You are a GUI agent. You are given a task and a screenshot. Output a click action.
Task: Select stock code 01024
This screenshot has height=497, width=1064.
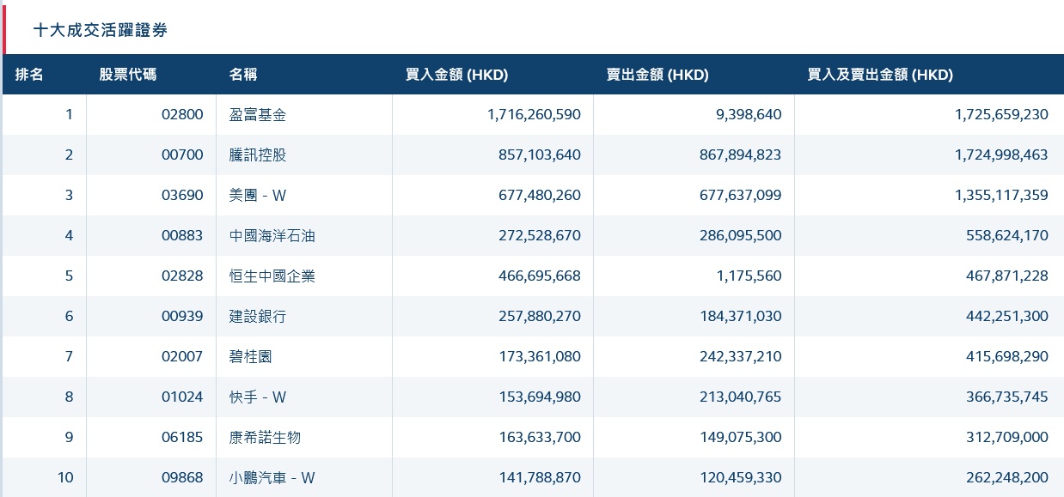click(x=182, y=397)
